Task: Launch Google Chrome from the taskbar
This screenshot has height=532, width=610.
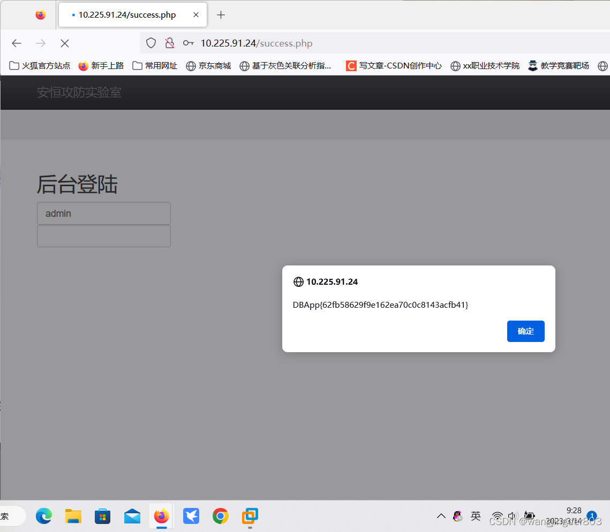Action: click(220, 516)
